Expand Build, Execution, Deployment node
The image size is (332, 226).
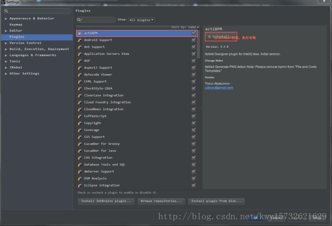click(6, 50)
